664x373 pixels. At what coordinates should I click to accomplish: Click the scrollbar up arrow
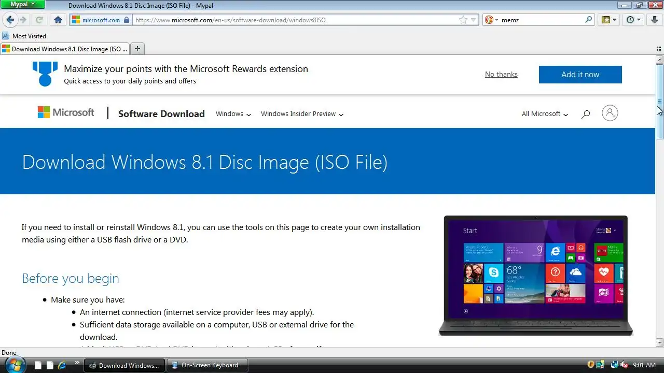coord(659,60)
